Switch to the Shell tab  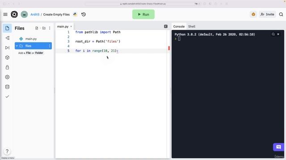pos(192,27)
